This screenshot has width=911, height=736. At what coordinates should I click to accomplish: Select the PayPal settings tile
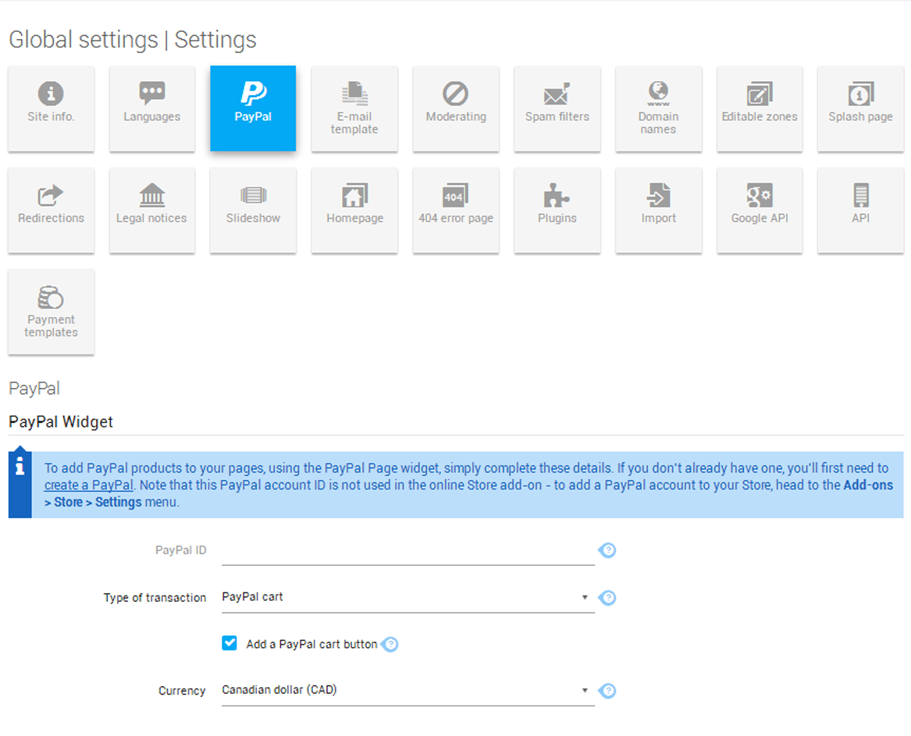(x=253, y=108)
